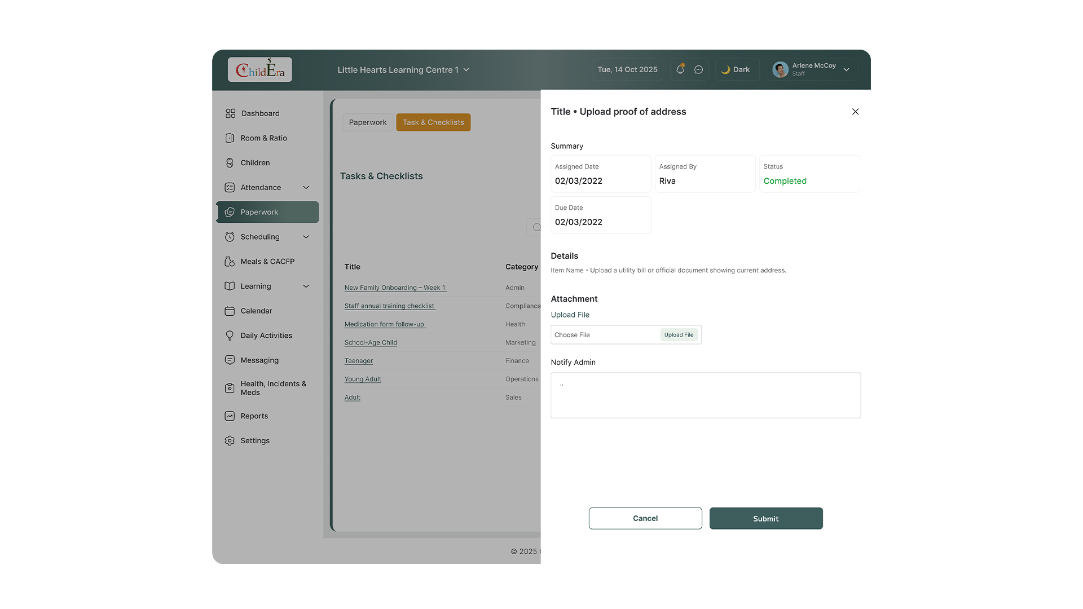Open School-Age Child task link

click(x=371, y=343)
